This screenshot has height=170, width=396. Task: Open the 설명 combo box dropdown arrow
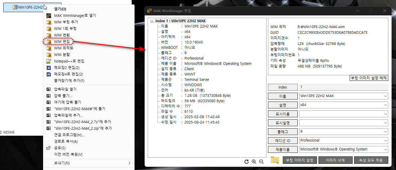coord(386,105)
